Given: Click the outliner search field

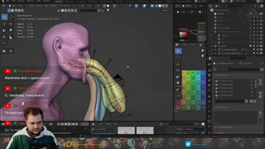Looking at the screenshot, I should tap(234, 6).
